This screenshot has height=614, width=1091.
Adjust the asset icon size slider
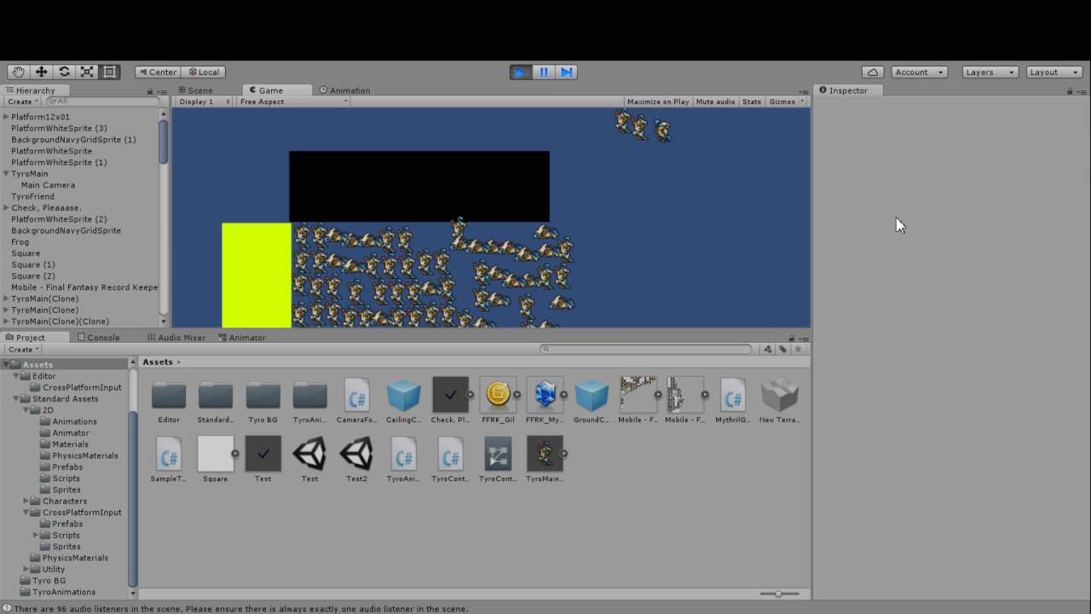(779, 594)
